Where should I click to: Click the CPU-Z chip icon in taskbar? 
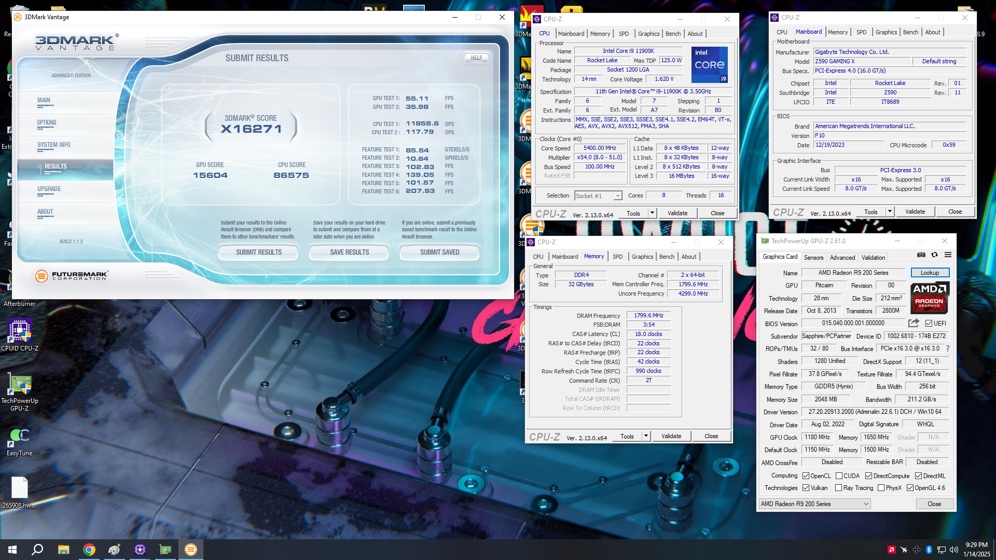140,550
